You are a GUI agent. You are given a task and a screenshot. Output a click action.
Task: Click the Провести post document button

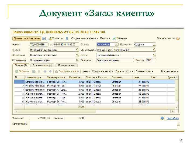pos(56,38)
